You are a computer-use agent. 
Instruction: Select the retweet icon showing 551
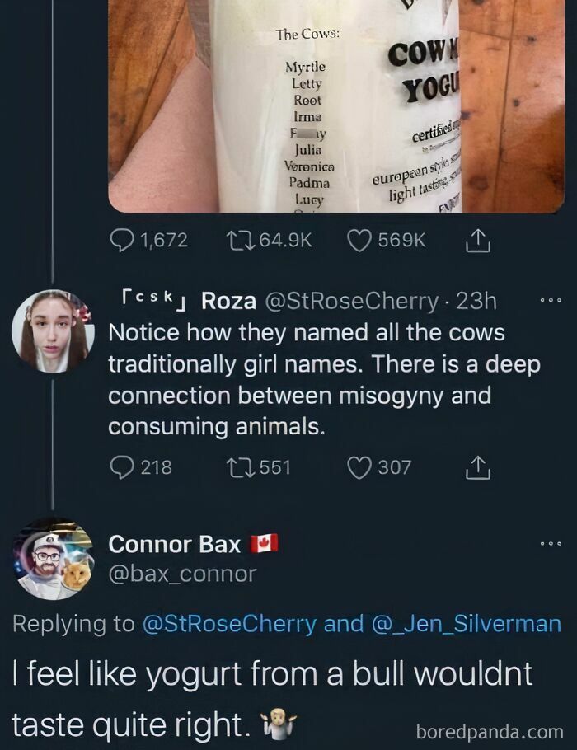click(240, 467)
